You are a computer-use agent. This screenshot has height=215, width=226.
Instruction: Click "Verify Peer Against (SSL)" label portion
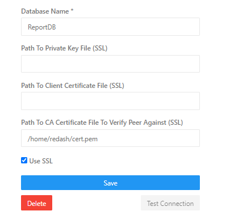146,123
